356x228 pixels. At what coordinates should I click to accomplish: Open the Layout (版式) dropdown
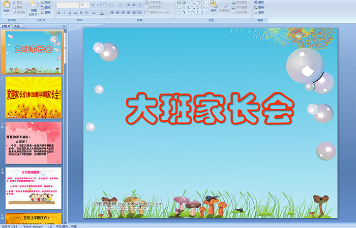tap(47, 2)
